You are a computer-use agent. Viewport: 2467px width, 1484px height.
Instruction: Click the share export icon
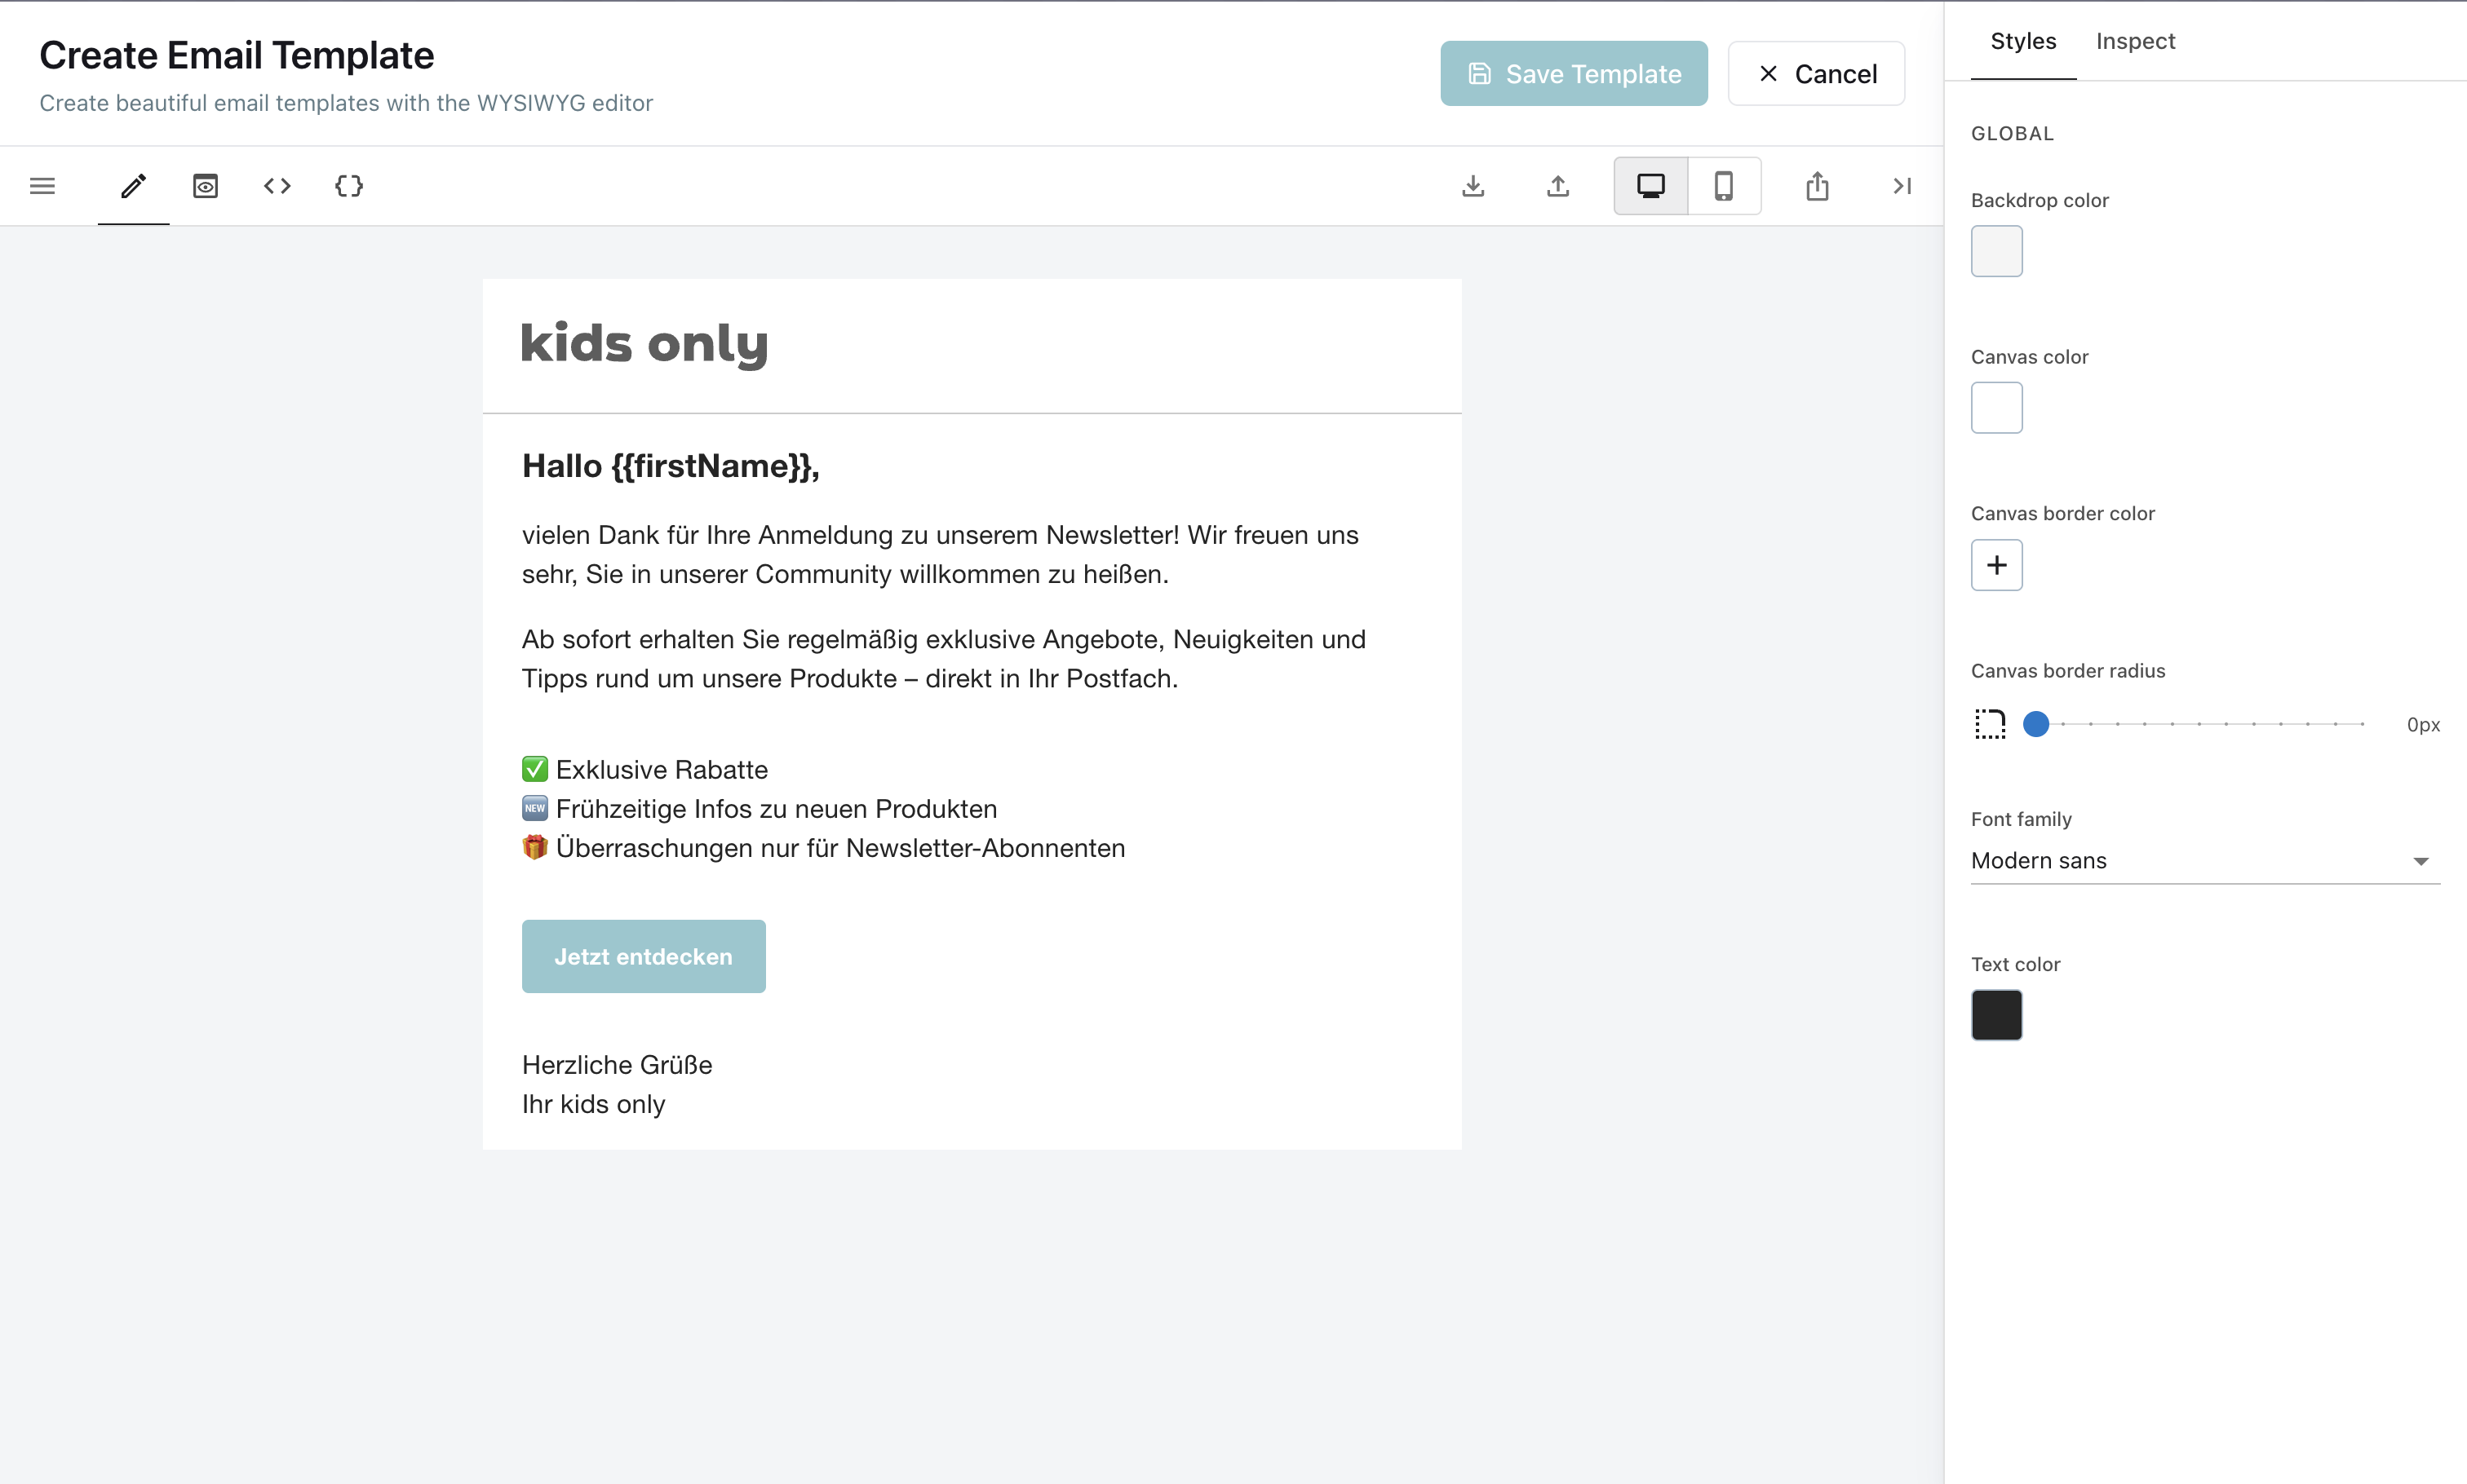tap(1817, 186)
